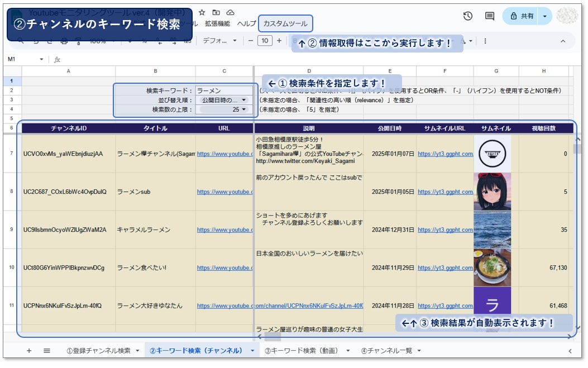Viewport: 588px width, 368px height.
Task: Open the name box dropdown arrow
Action: click(41, 59)
